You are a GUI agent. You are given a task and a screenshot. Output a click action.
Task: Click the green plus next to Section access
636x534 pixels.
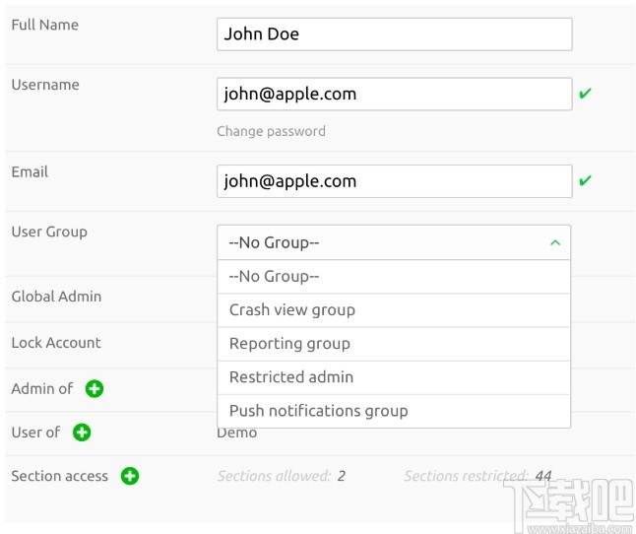point(130,476)
